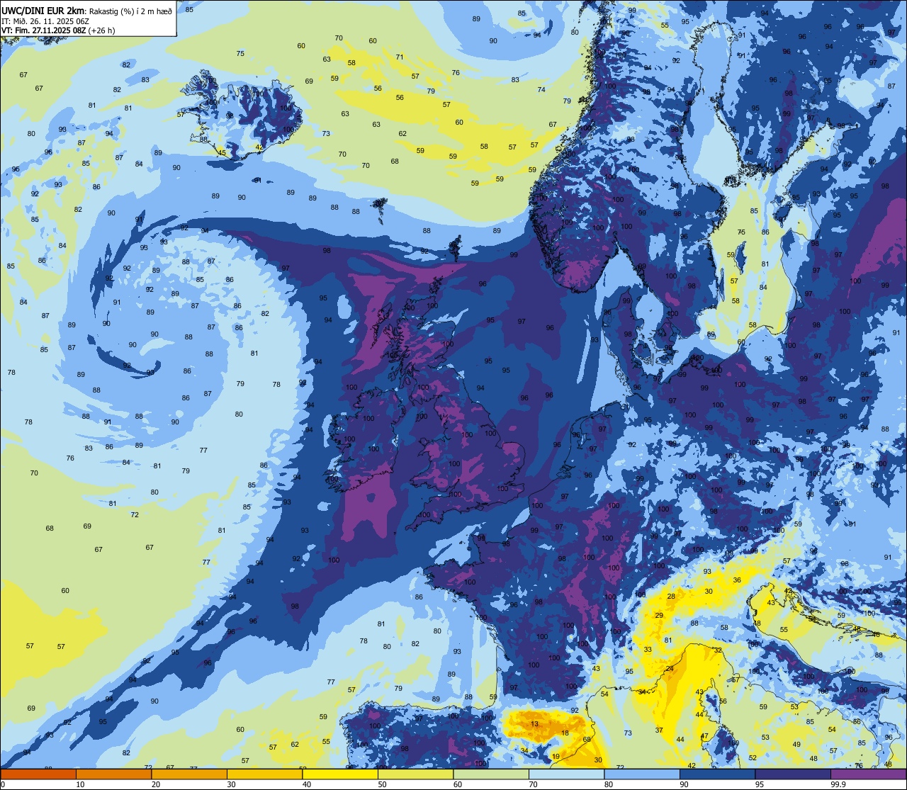Screen dimensions: 907x790
Task: Click the purple legend swatch above 99.9
Action: coord(869,774)
